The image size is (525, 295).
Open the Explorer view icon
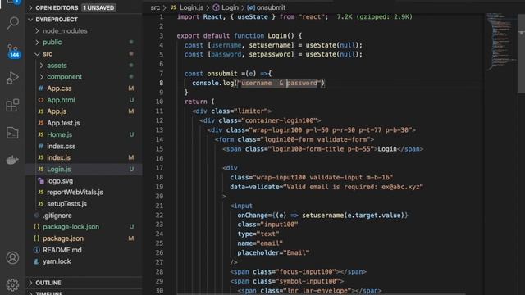[13, 2]
